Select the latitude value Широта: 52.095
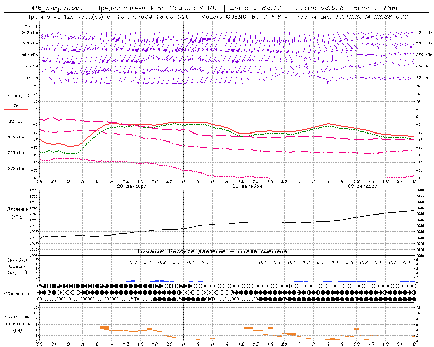The image size is (434, 347). [317, 8]
